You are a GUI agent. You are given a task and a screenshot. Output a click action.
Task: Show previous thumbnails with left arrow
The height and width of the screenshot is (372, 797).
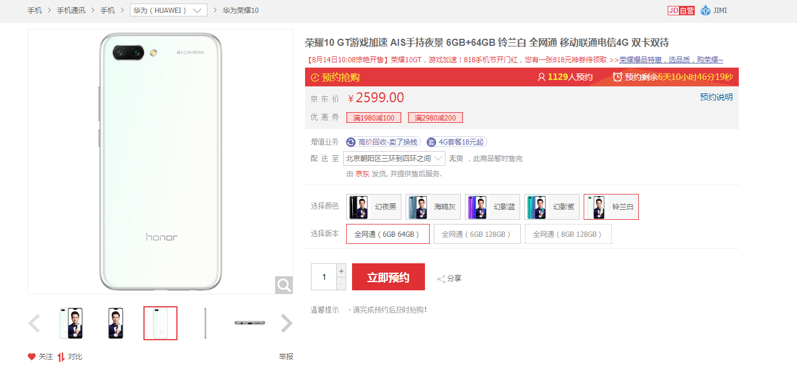click(x=35, y=323)
